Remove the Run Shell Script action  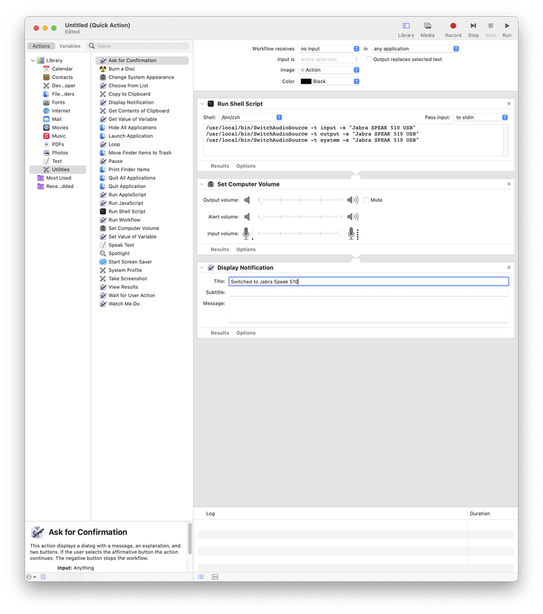(509, 104)
